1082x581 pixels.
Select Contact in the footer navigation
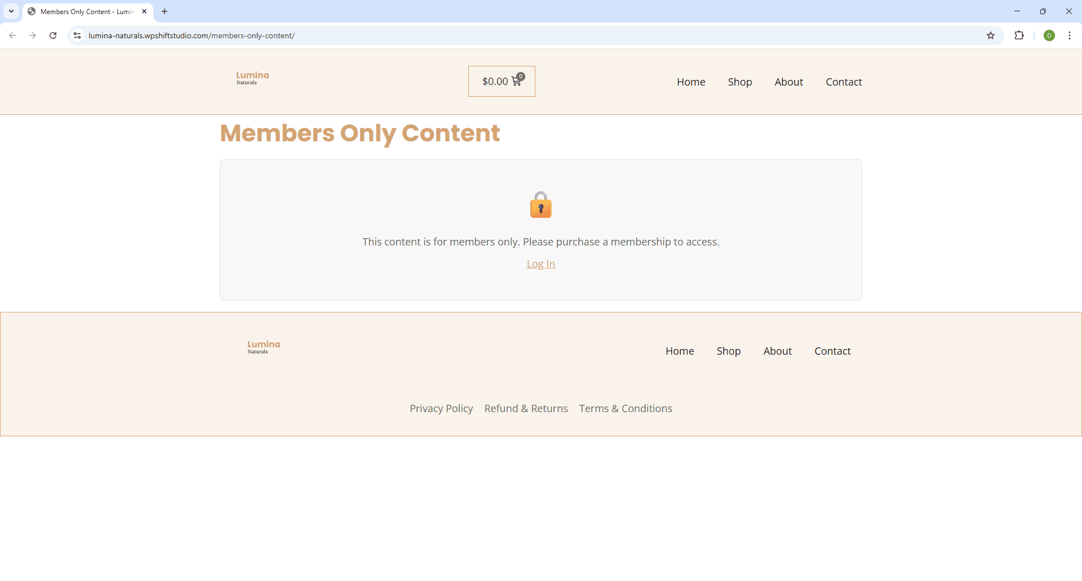(x=832, y=351)
